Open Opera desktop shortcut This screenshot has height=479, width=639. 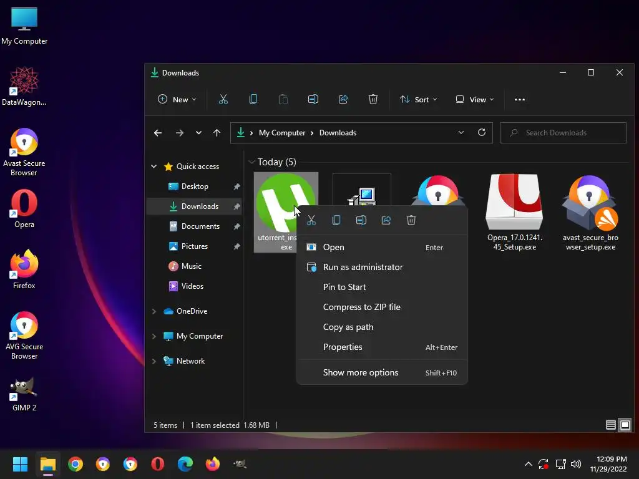[x=24, y=208]
